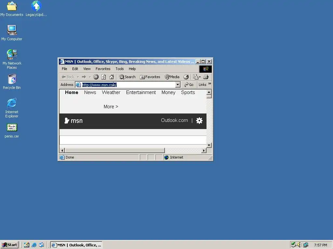Select the My Computer desktop icon
Screen dimensions: 333x249
pyautogui.click(x=12, y=33)
